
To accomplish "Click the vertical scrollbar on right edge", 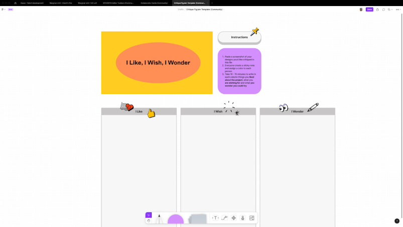I will tap(401, 116).
